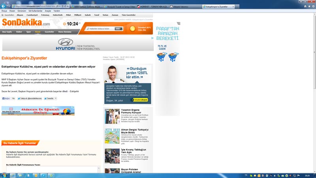Open the Gazeteler navigation item
Viewport: 316px width, 178px height.
[x=49, y=32]
